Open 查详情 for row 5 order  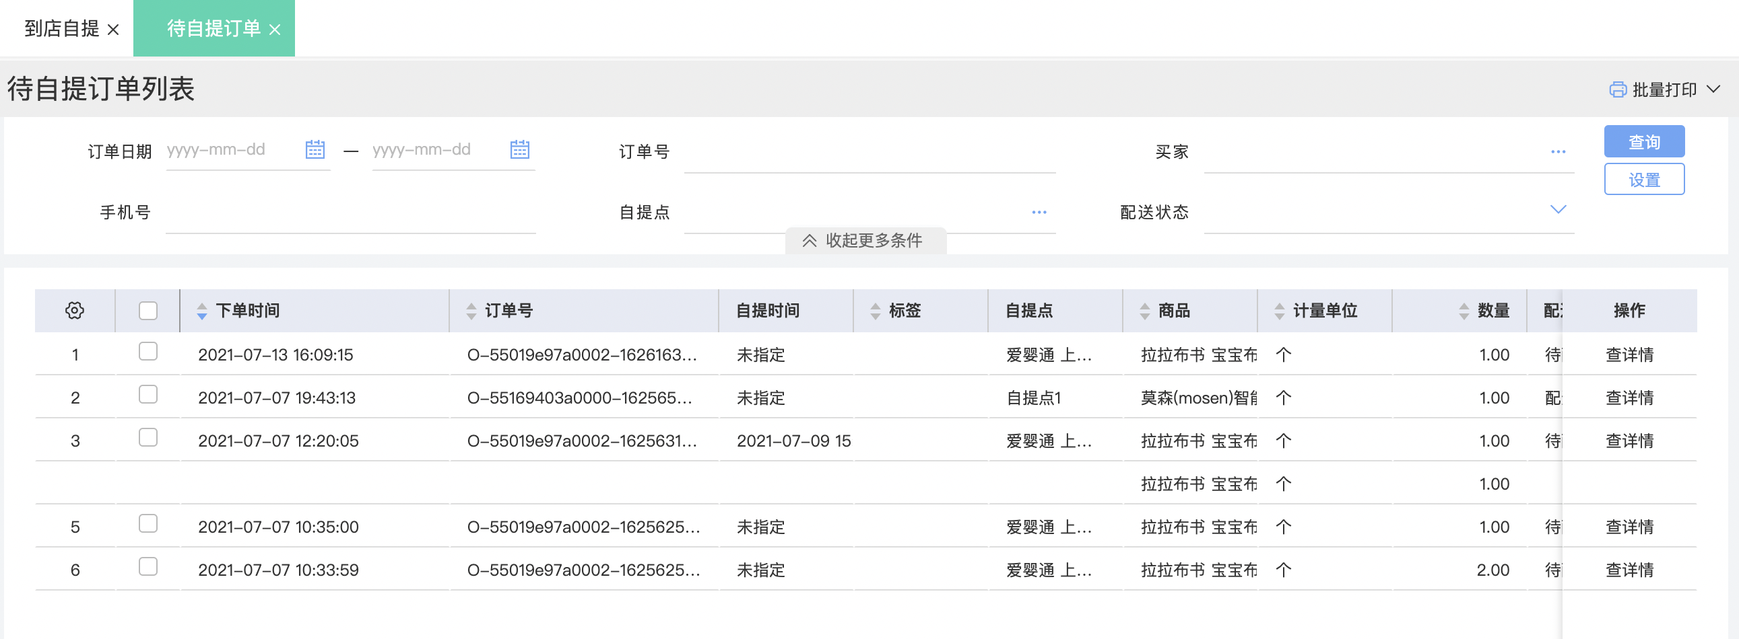1629,527
